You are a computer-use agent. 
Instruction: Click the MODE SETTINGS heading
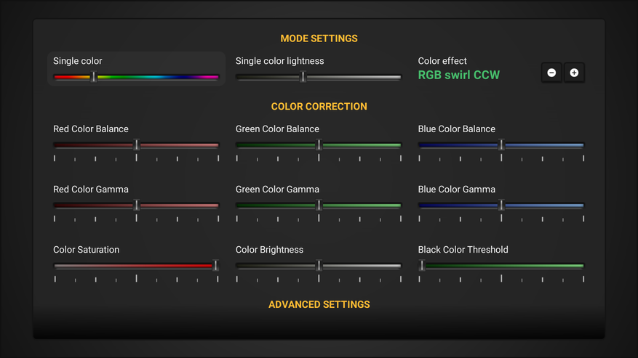click(x=319, y=38)
